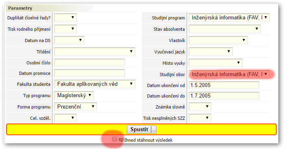
Task: Open the Studijní program dropdown
Action: pos(229,18)
